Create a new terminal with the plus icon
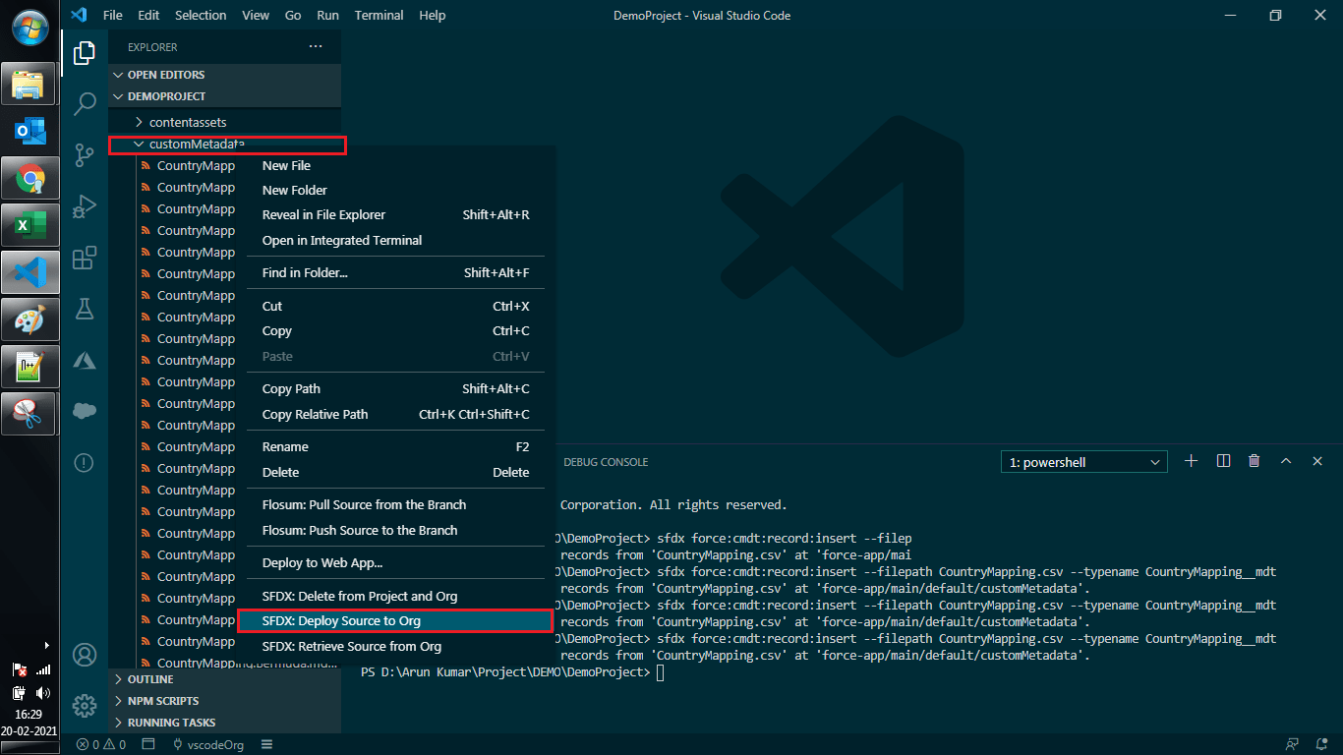The image size is (1343, 755). (1191, 461)
